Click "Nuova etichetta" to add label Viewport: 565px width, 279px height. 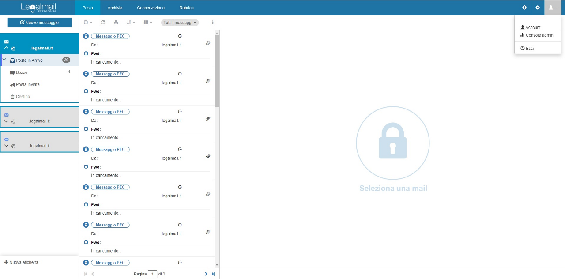point(21,262)
